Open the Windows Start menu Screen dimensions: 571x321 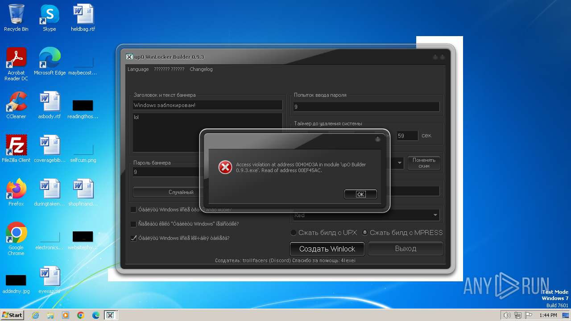(x=12, y=315)
